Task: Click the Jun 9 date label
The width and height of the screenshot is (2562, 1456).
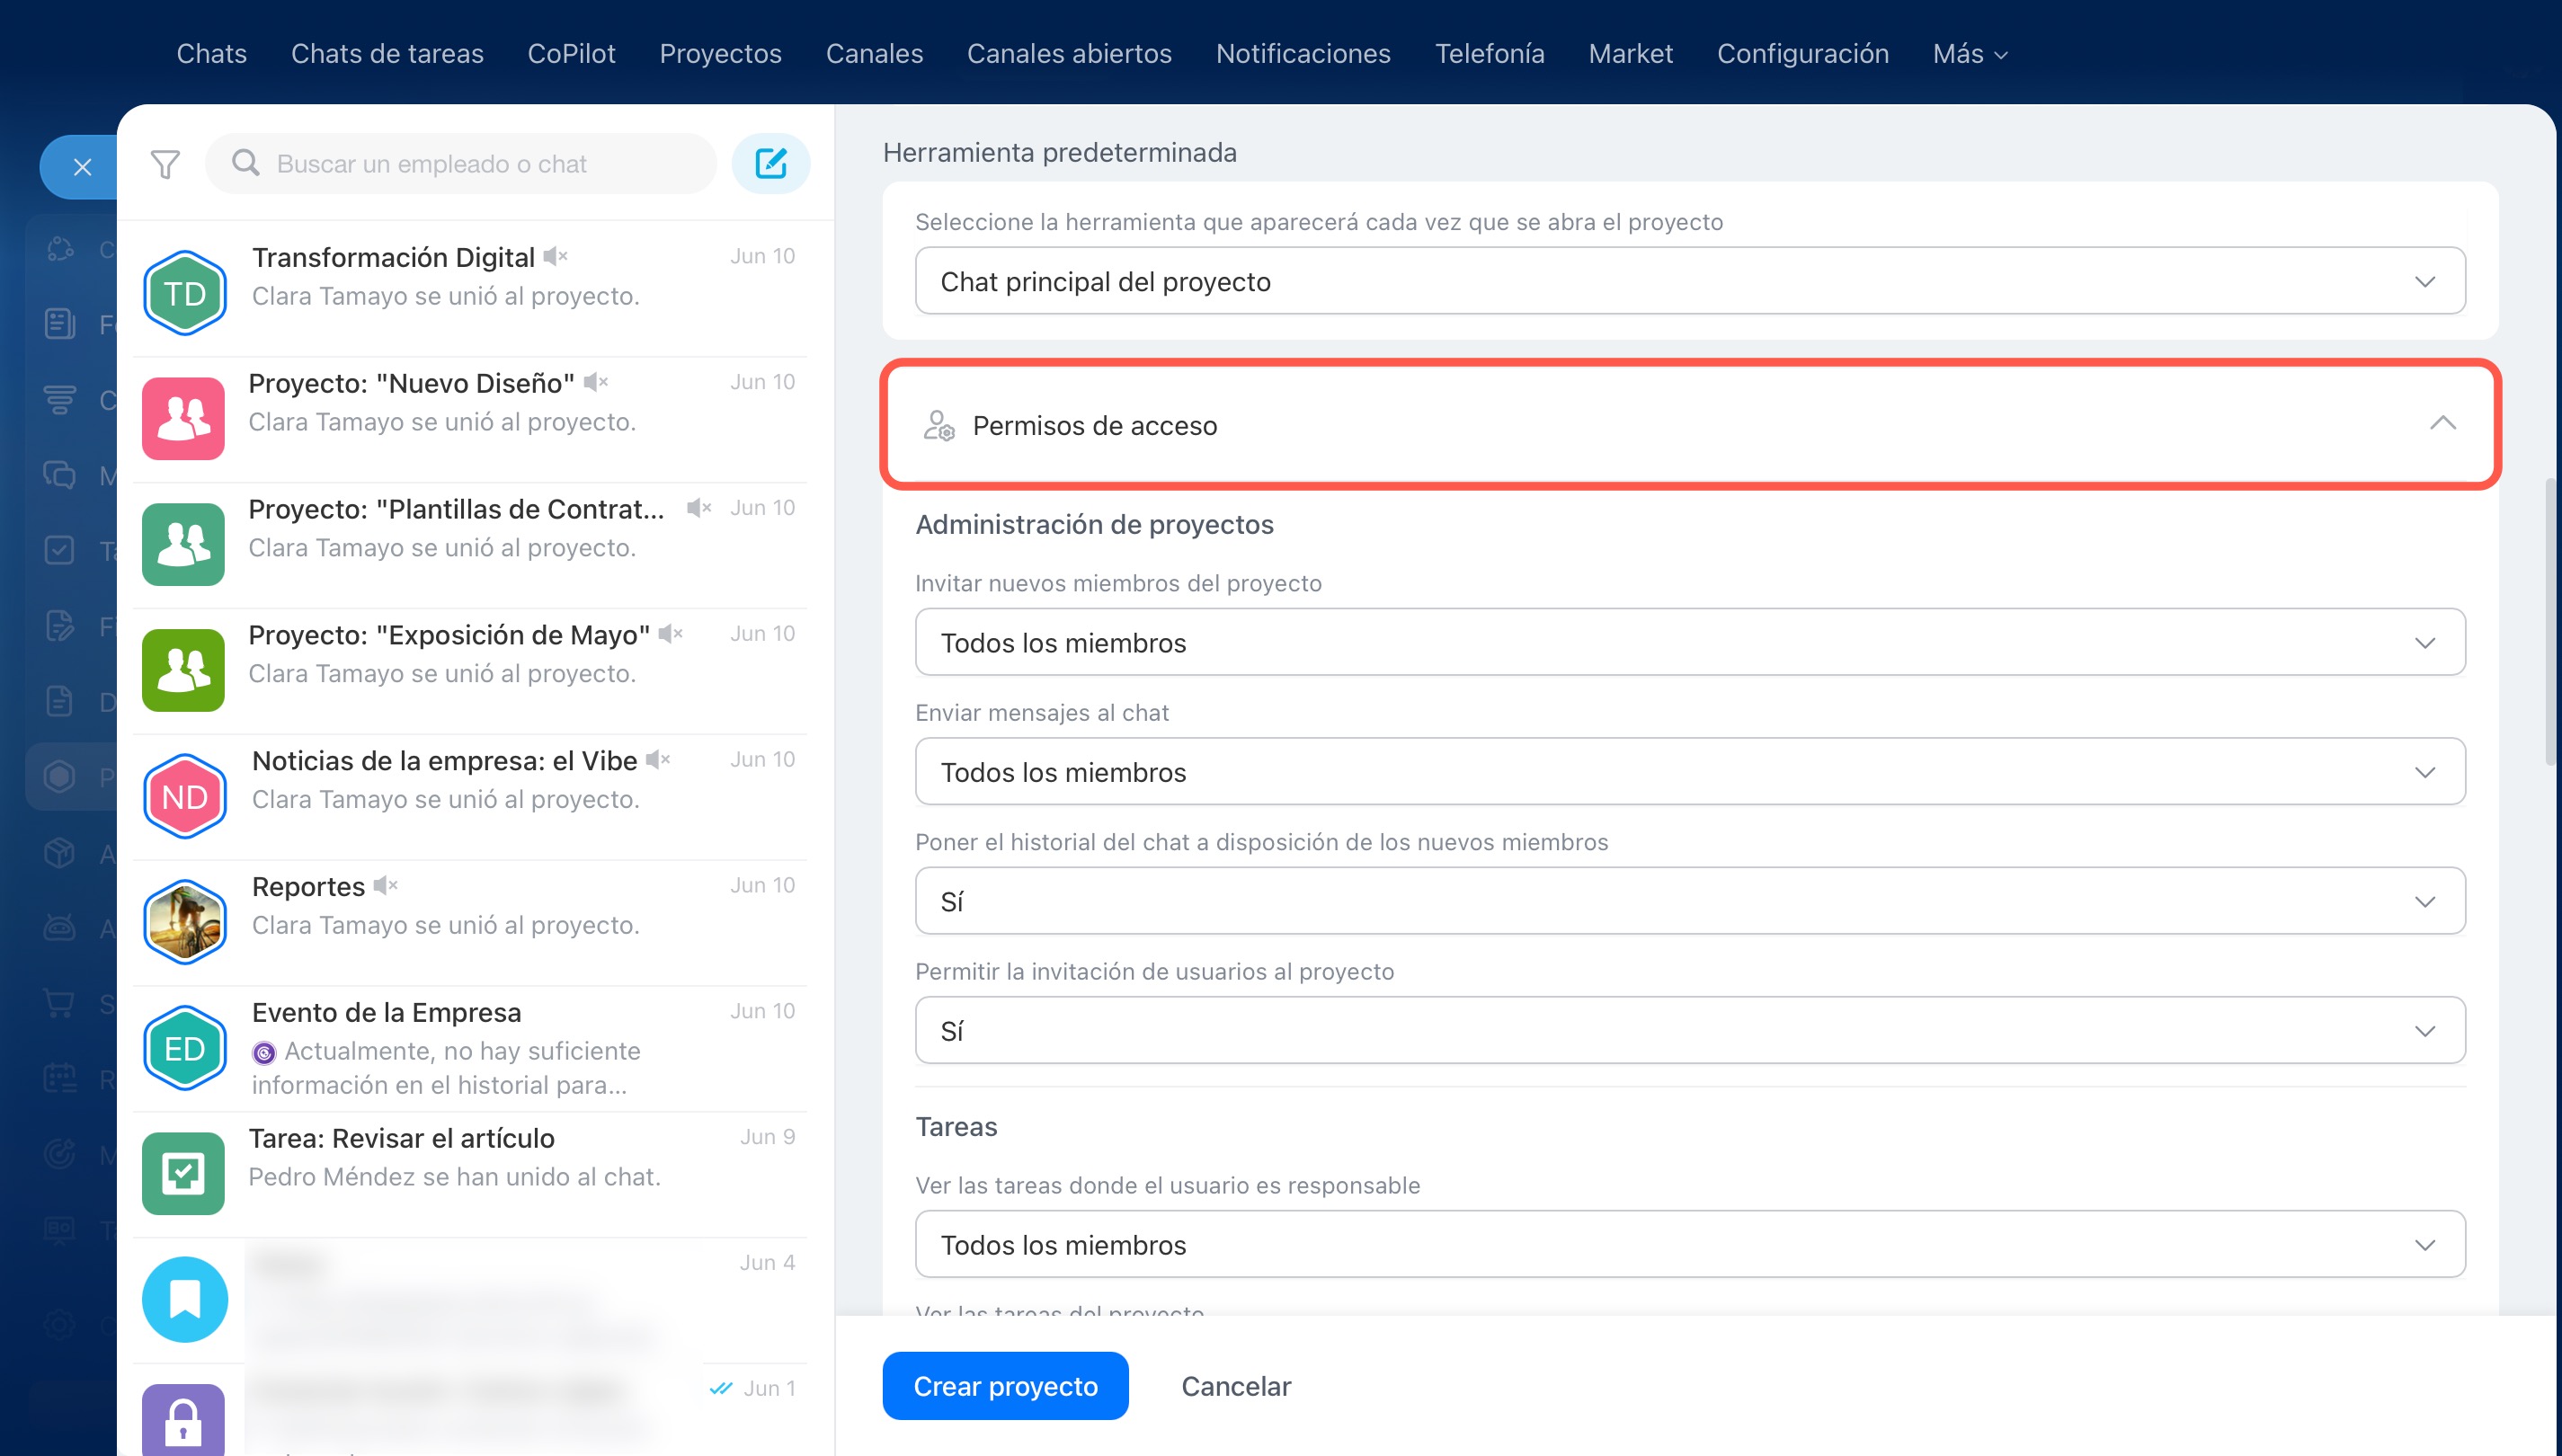Action: 768,1137
